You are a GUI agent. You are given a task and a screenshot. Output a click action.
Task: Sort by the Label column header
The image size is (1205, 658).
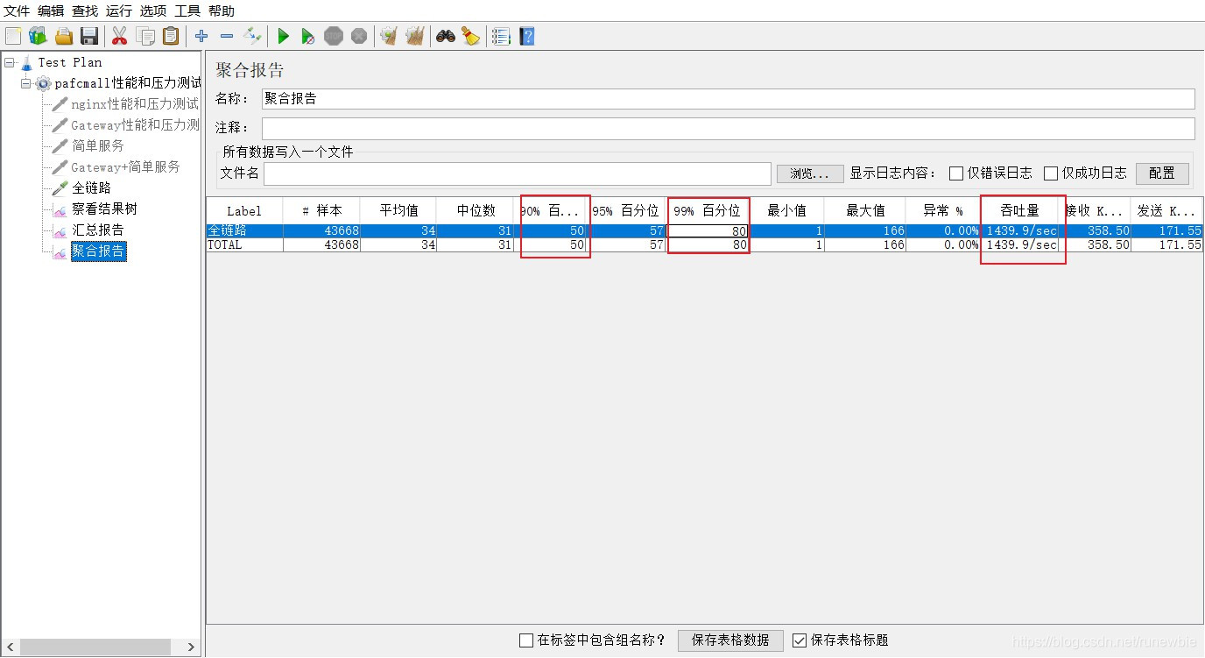244,211
